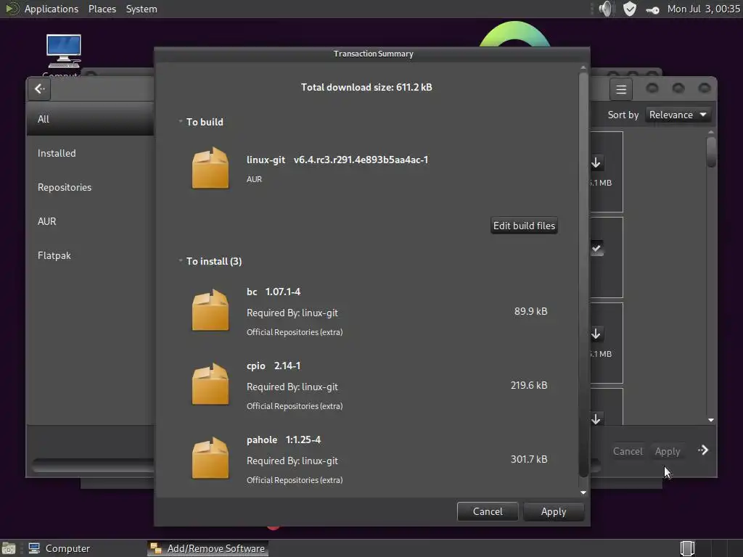Click the Apply button in background software window
The height and width of the screenshot is (557, 743).
click(x=668, y=451)
